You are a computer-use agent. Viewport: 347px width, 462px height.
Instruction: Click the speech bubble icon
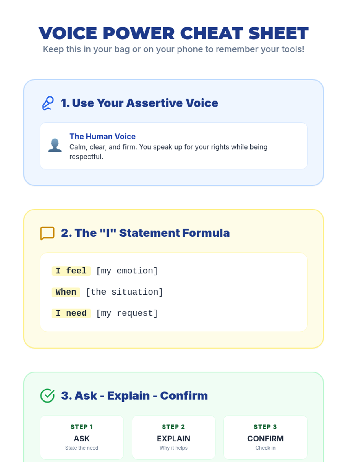(47, 233)
